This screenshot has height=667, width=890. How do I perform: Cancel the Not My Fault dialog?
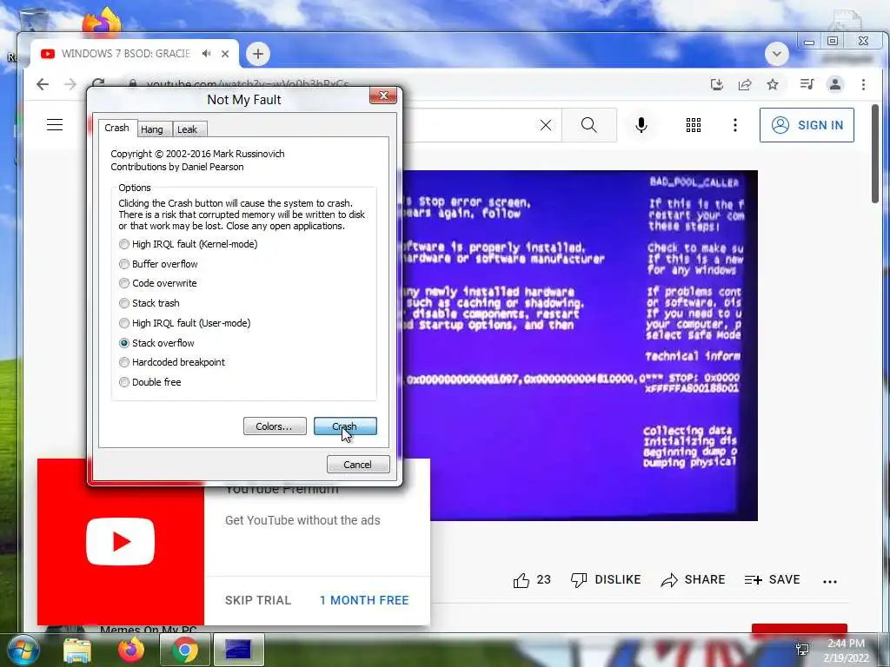pos(358,464)
